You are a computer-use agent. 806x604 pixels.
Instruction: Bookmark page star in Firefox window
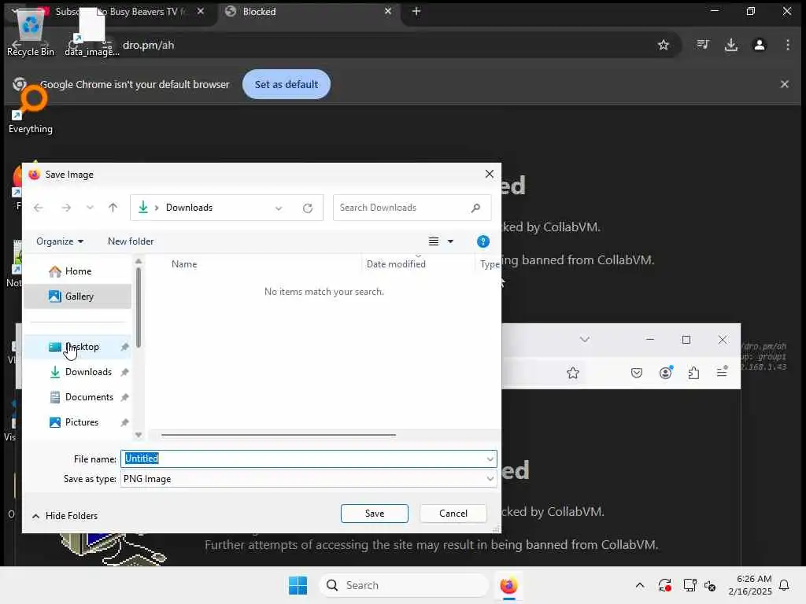click(573, 373)
